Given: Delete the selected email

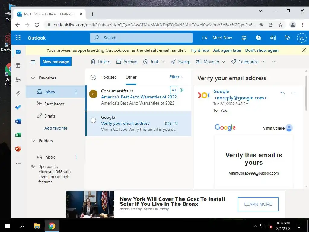Looking at the screenshot, I should click(100, 62).
